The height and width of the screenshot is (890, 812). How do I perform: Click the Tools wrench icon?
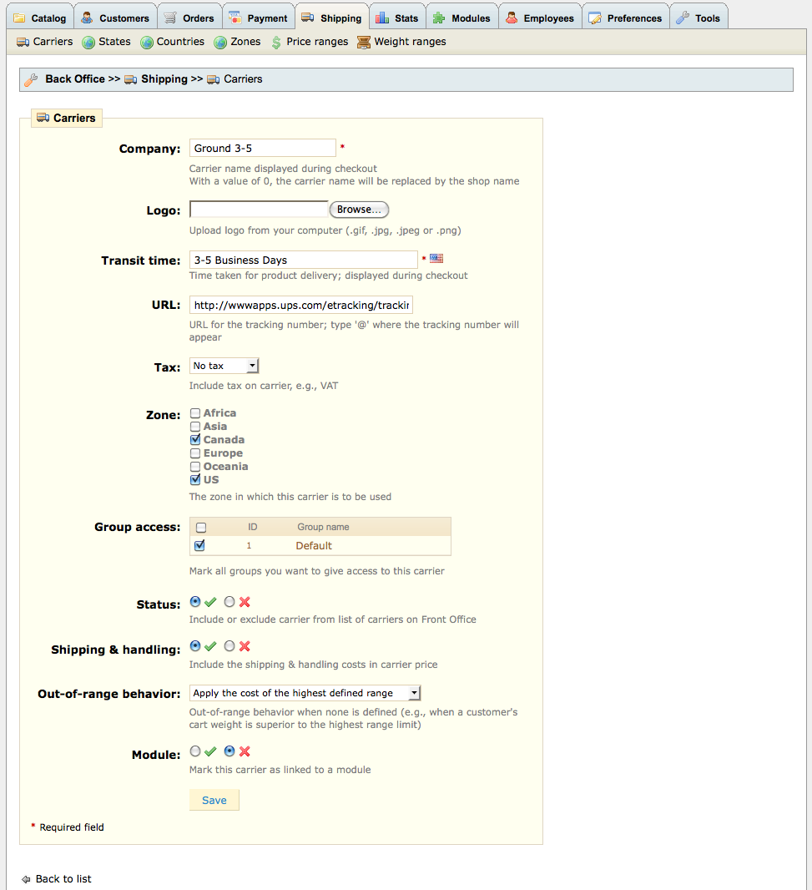tap(683, 18)
